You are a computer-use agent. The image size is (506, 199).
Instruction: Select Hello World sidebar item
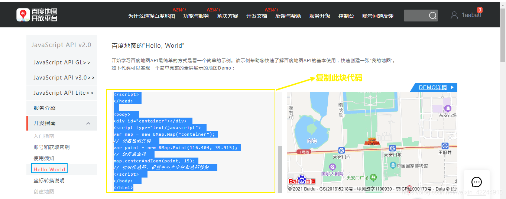click(x=49, y=169)
